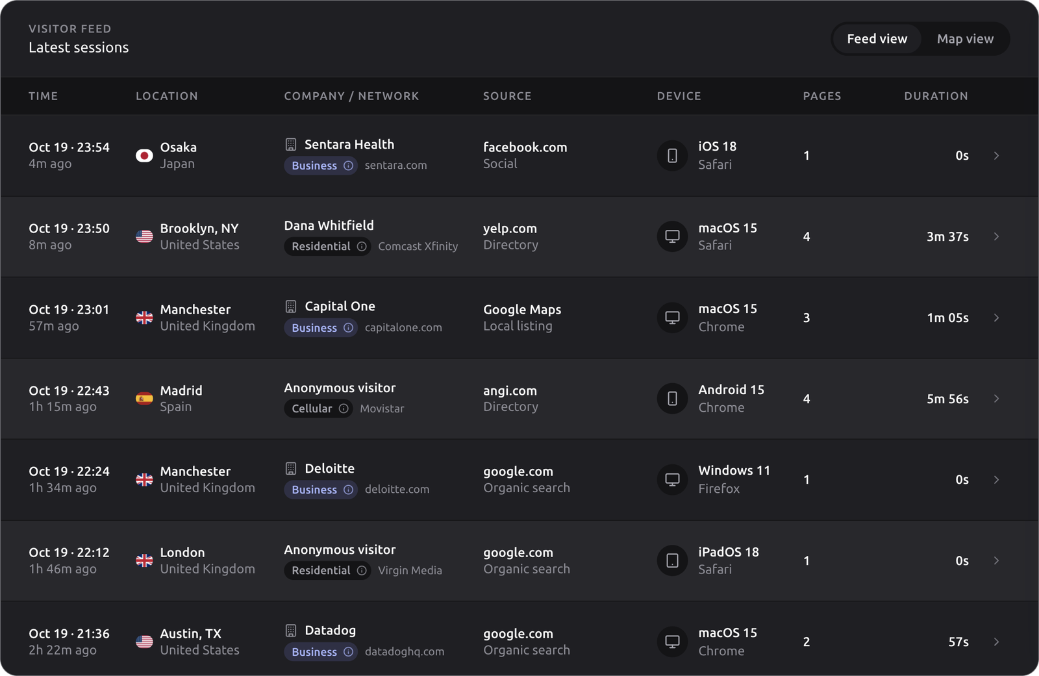
Task: Click the building icon next to Deloitte
Action: [291, 468]
